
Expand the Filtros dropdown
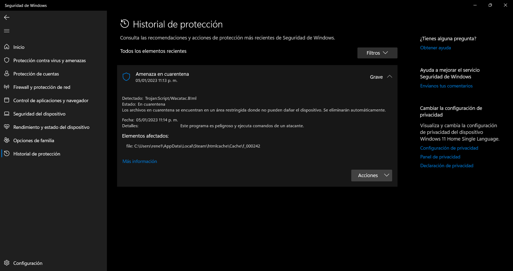pos(377,53)
